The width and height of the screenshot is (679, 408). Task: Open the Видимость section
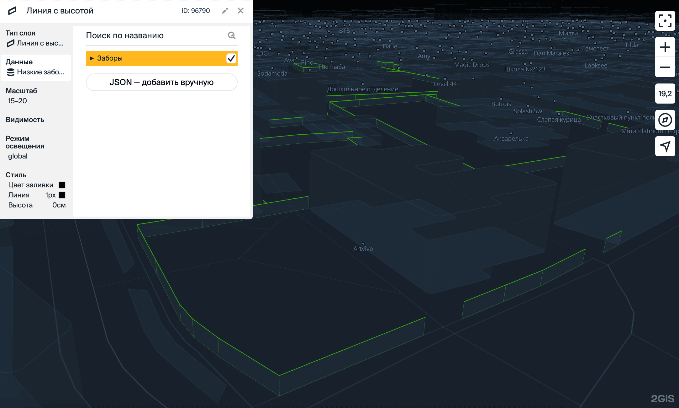[x=25, y=120]
